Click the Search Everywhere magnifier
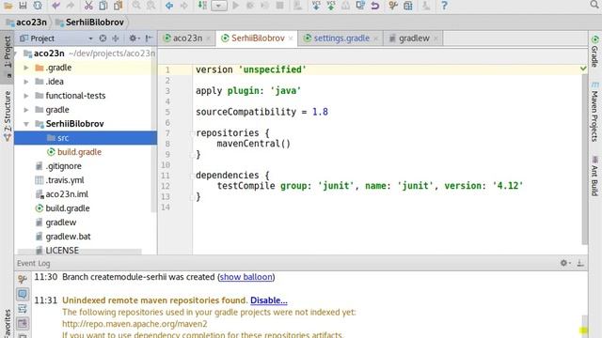Screen dimensions: 602x338 pos(594,5)
